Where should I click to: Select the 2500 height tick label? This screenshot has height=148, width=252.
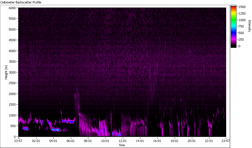pos(12,83)
